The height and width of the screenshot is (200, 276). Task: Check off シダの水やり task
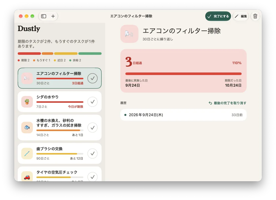(93, 102)
